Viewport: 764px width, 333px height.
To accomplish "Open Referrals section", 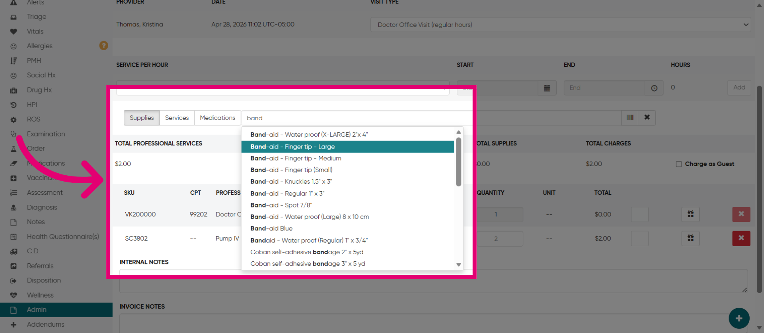I will (x=40, y=266).
